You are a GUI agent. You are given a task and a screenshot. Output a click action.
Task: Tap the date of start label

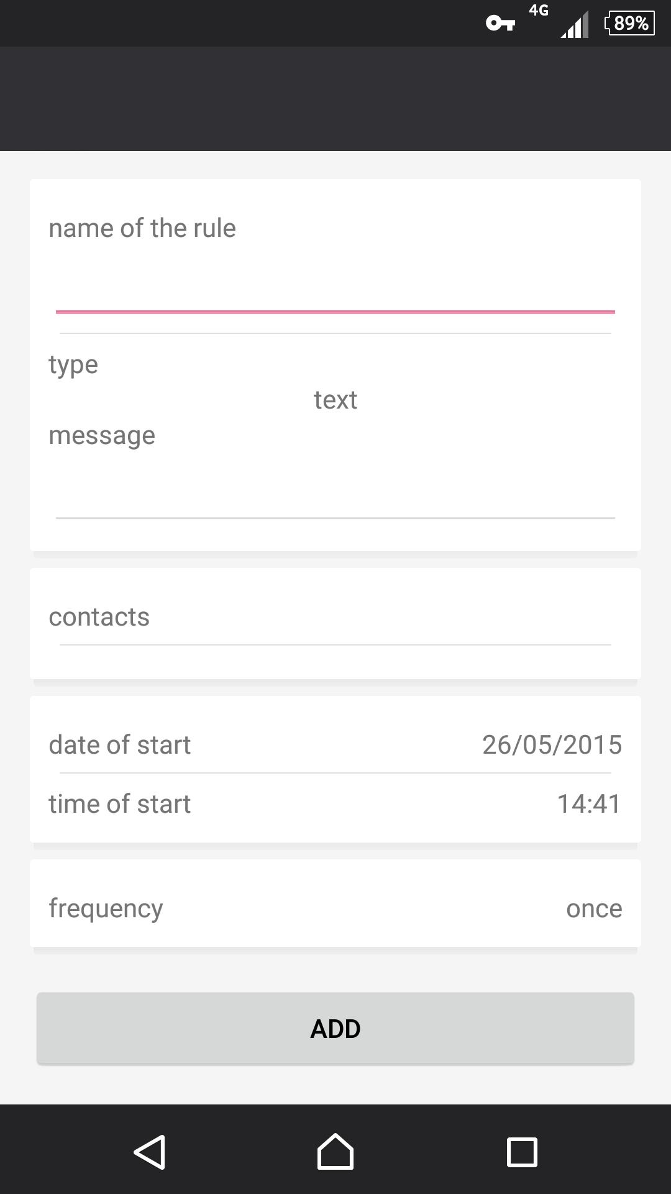119,744
